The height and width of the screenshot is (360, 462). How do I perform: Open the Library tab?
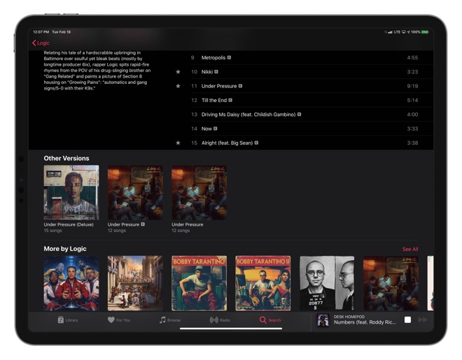click(x=68, y=320)
